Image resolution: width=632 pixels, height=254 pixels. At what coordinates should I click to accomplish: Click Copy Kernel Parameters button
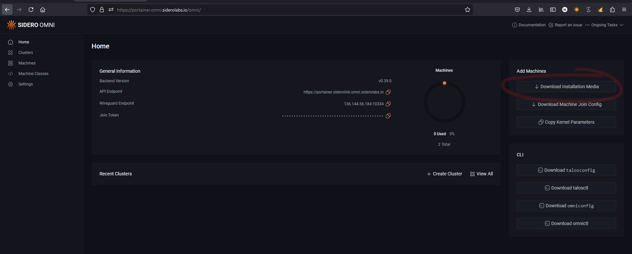[566, 122]
